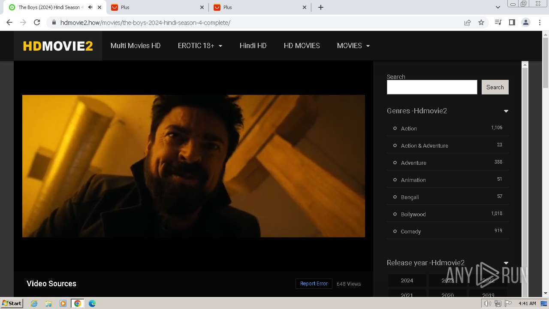Expand the EROTIC 18+ dropdown
Screen dimensions: 549x309
point(200,45)
